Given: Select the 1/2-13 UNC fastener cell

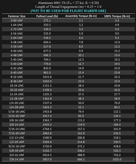Looking at the screenshot, I should (17, 138).
